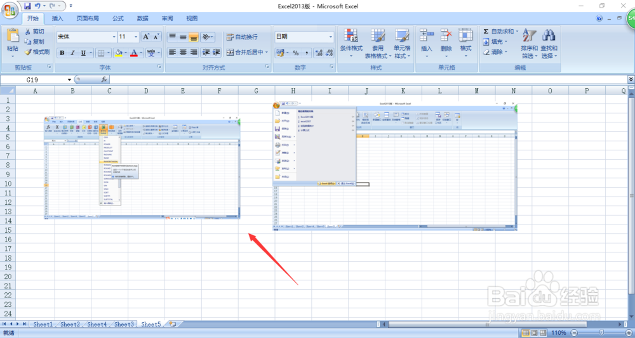Click the zoom slider handle
Screen dimensions: 635x338
601,333
